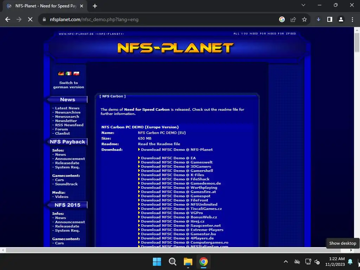Download NFSC Demo @ NFSUnlimited
Screen dimensions: 360x270
[179, 205]
